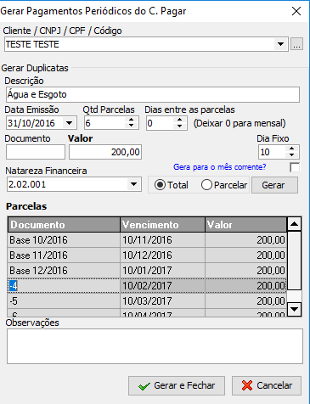Click the Parcelas grid scrollbar thumb
Screen dimensions: 310x404
click(294, 261)
